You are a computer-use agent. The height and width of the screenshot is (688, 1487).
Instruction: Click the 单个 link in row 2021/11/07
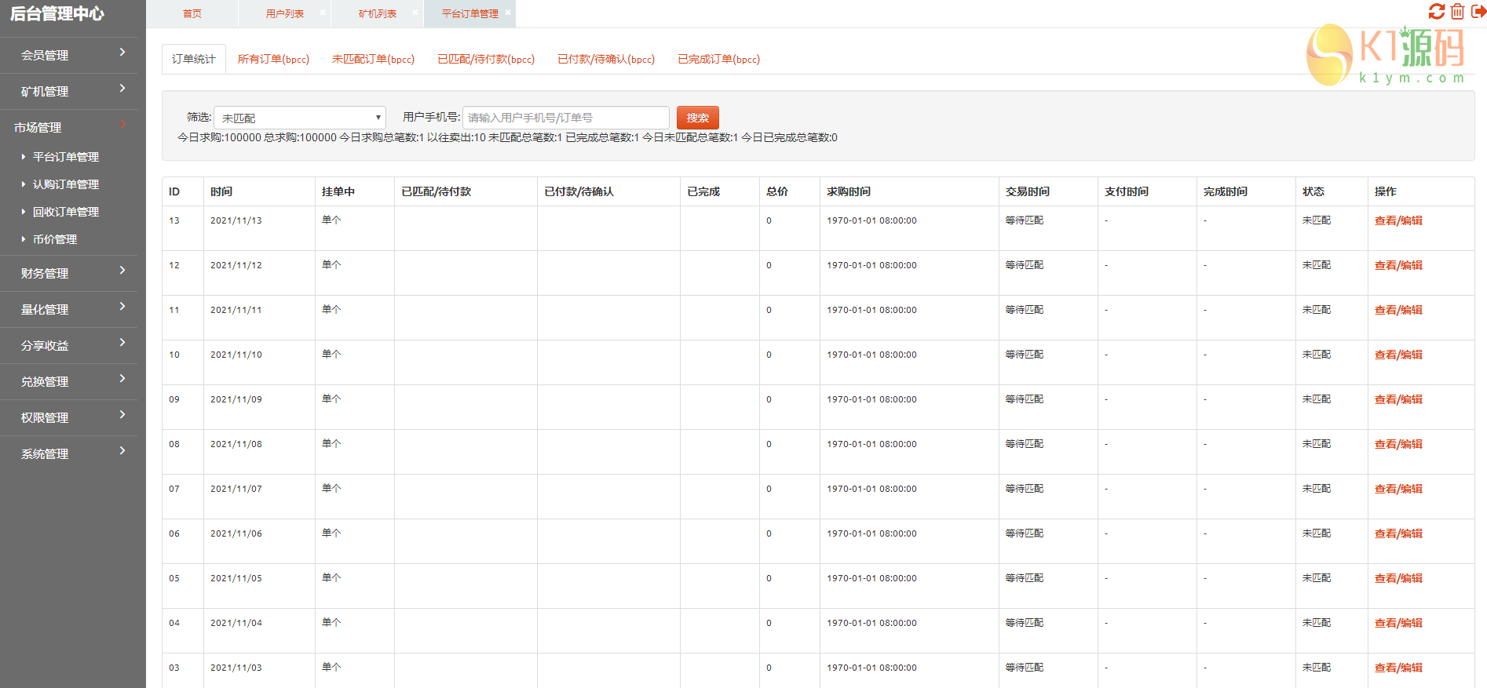[x=331, y=489]
